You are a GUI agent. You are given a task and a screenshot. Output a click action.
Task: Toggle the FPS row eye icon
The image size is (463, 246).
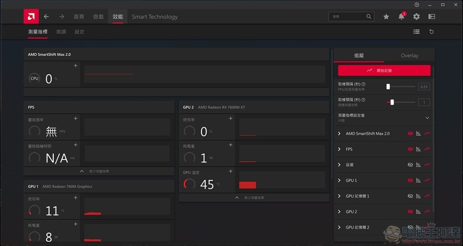[410, 149]
